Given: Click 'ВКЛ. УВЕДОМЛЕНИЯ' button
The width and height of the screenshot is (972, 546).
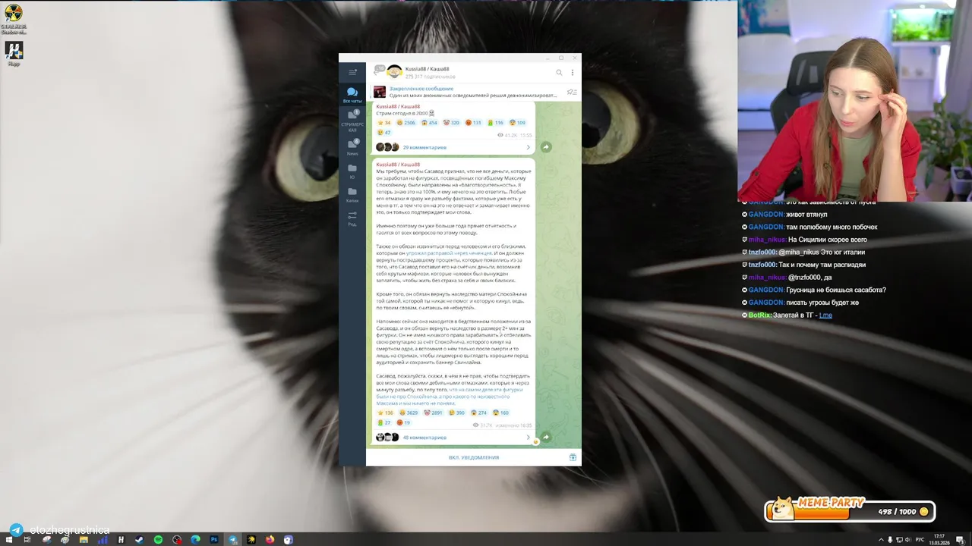Looking at the screenshot, I should click(x=474, y=457).
